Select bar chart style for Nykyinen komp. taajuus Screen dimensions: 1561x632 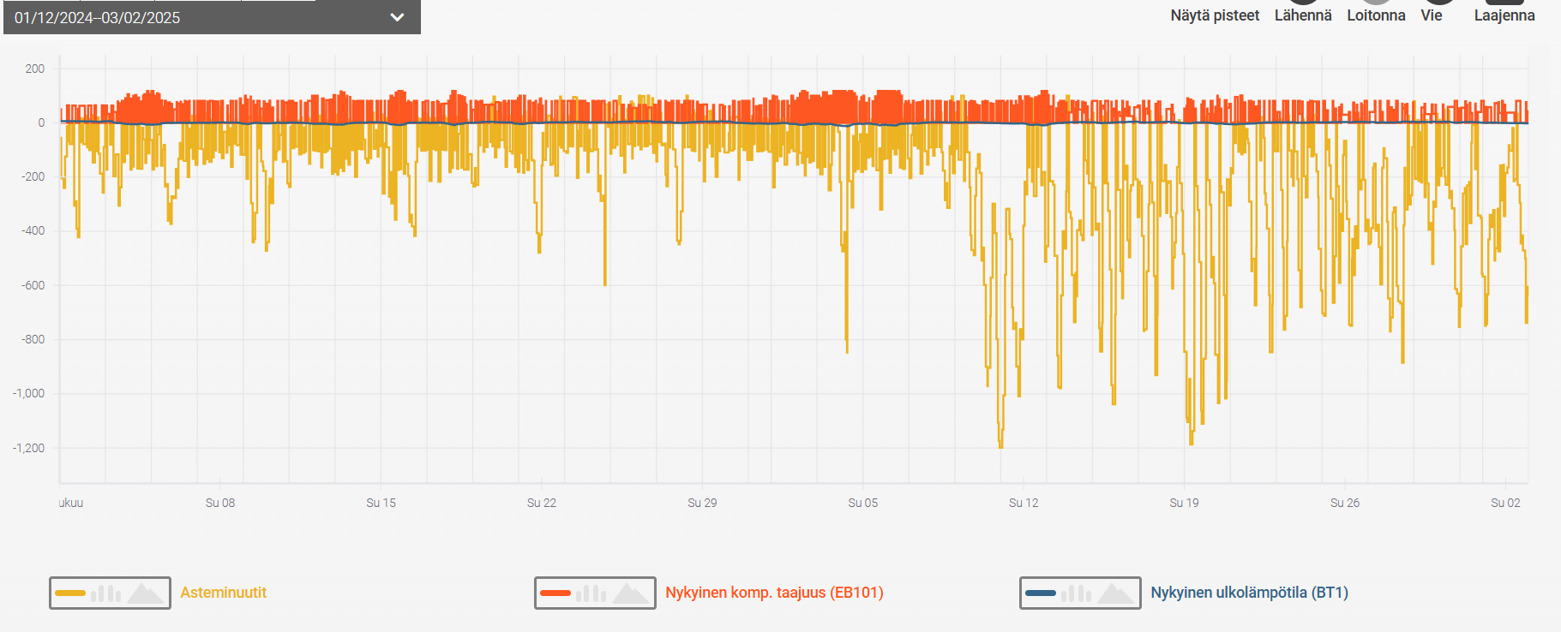coord(591,593)
